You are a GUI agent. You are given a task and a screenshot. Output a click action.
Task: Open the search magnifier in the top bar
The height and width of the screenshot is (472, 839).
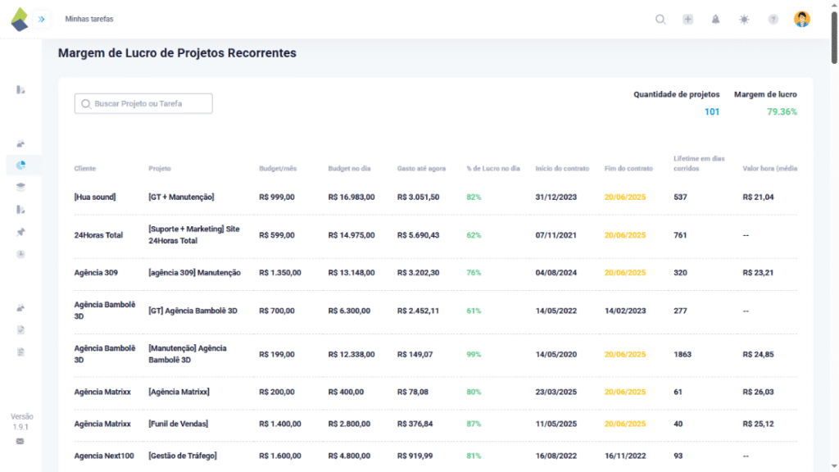(x=660, y=20)
